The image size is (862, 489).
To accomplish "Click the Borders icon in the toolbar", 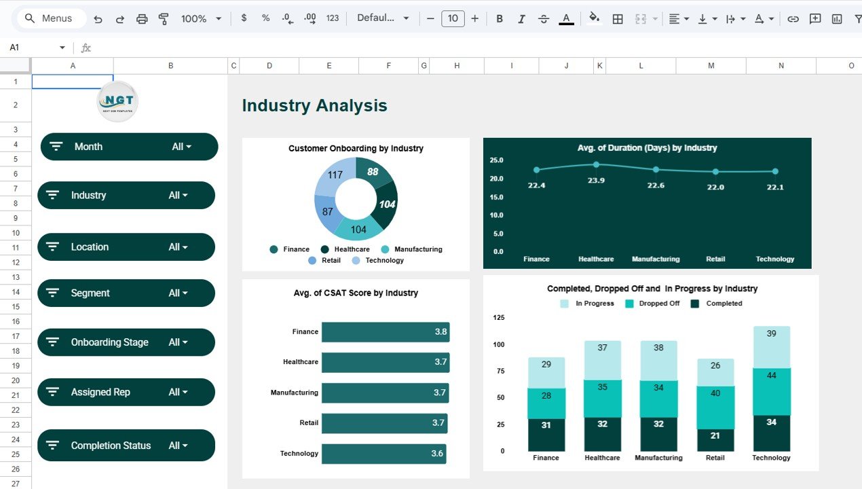I will pyautogui.click(x=617, y=18).
